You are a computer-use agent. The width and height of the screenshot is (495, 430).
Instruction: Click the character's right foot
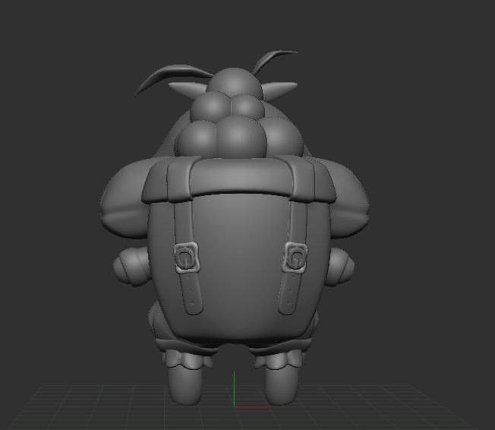[x=282, y=384]
